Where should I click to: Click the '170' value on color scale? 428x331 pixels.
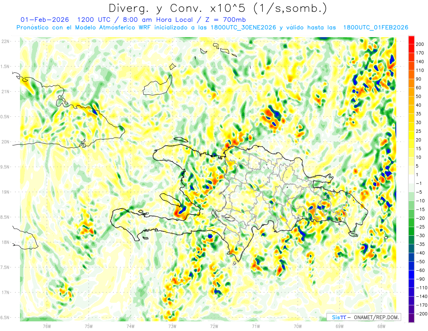pos(420,53)
